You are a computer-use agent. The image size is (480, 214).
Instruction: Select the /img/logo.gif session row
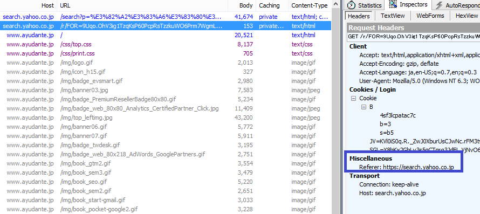(166, 63)
